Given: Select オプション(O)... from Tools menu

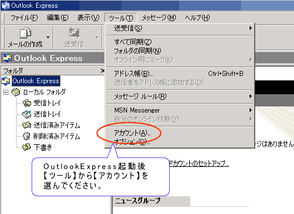Looking at the screenshot, I should pyautogui.click(x=180, y=142).
